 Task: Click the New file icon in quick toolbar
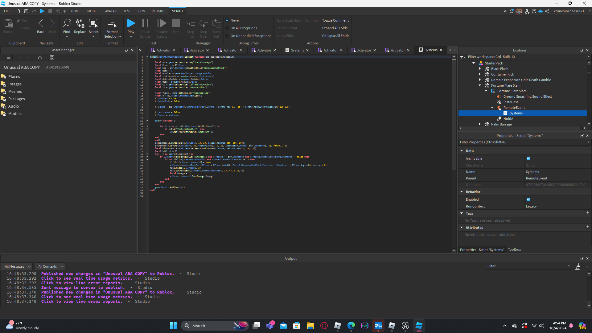pyautogui.click(x=18, y=11)
